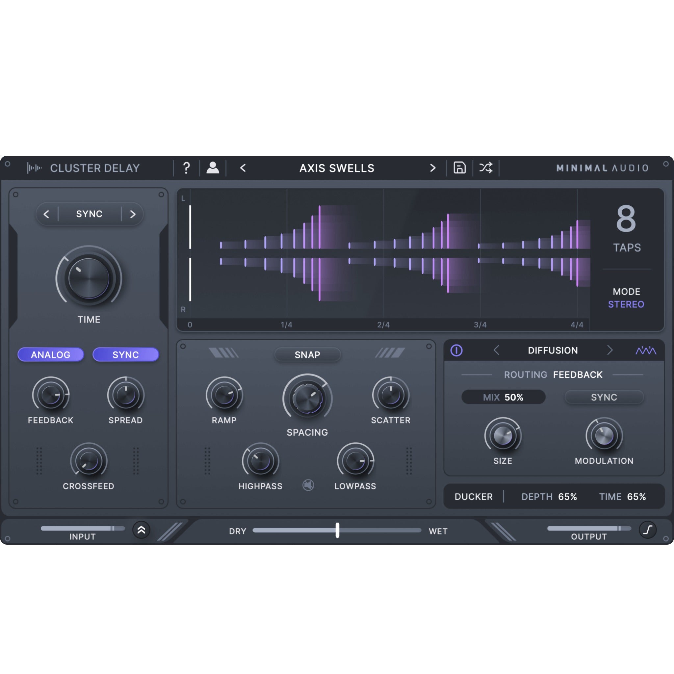This screenshot has width=674, height=674.
Task: Switch to the next effect after Diffusion
Action: 610,350
